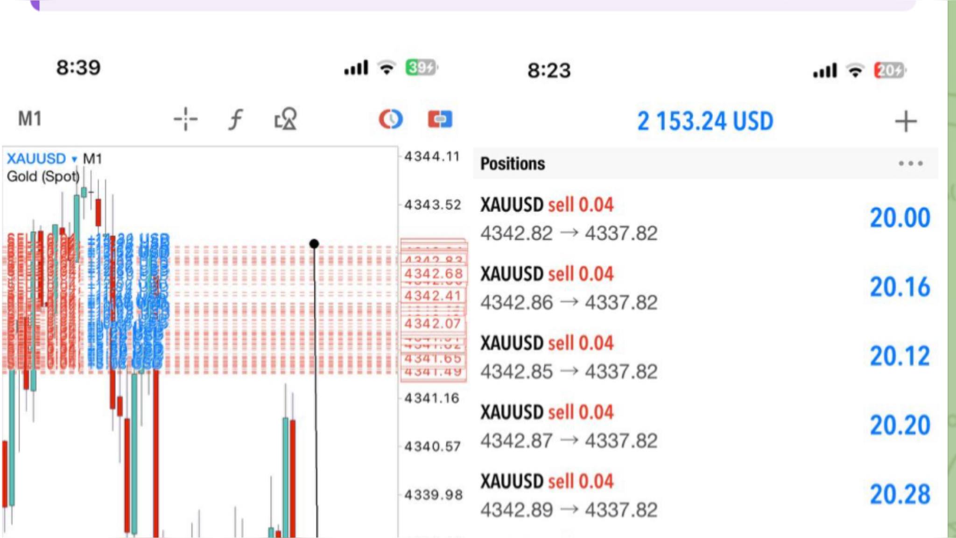
Task: Select the 4342.68 price level label
Action: [433, 274]
